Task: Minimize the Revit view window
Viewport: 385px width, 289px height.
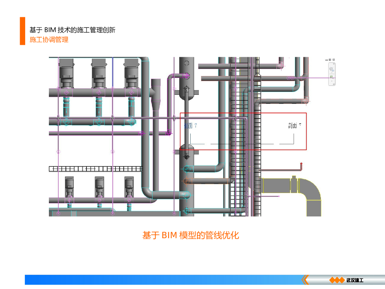Action: click(327, 60)
